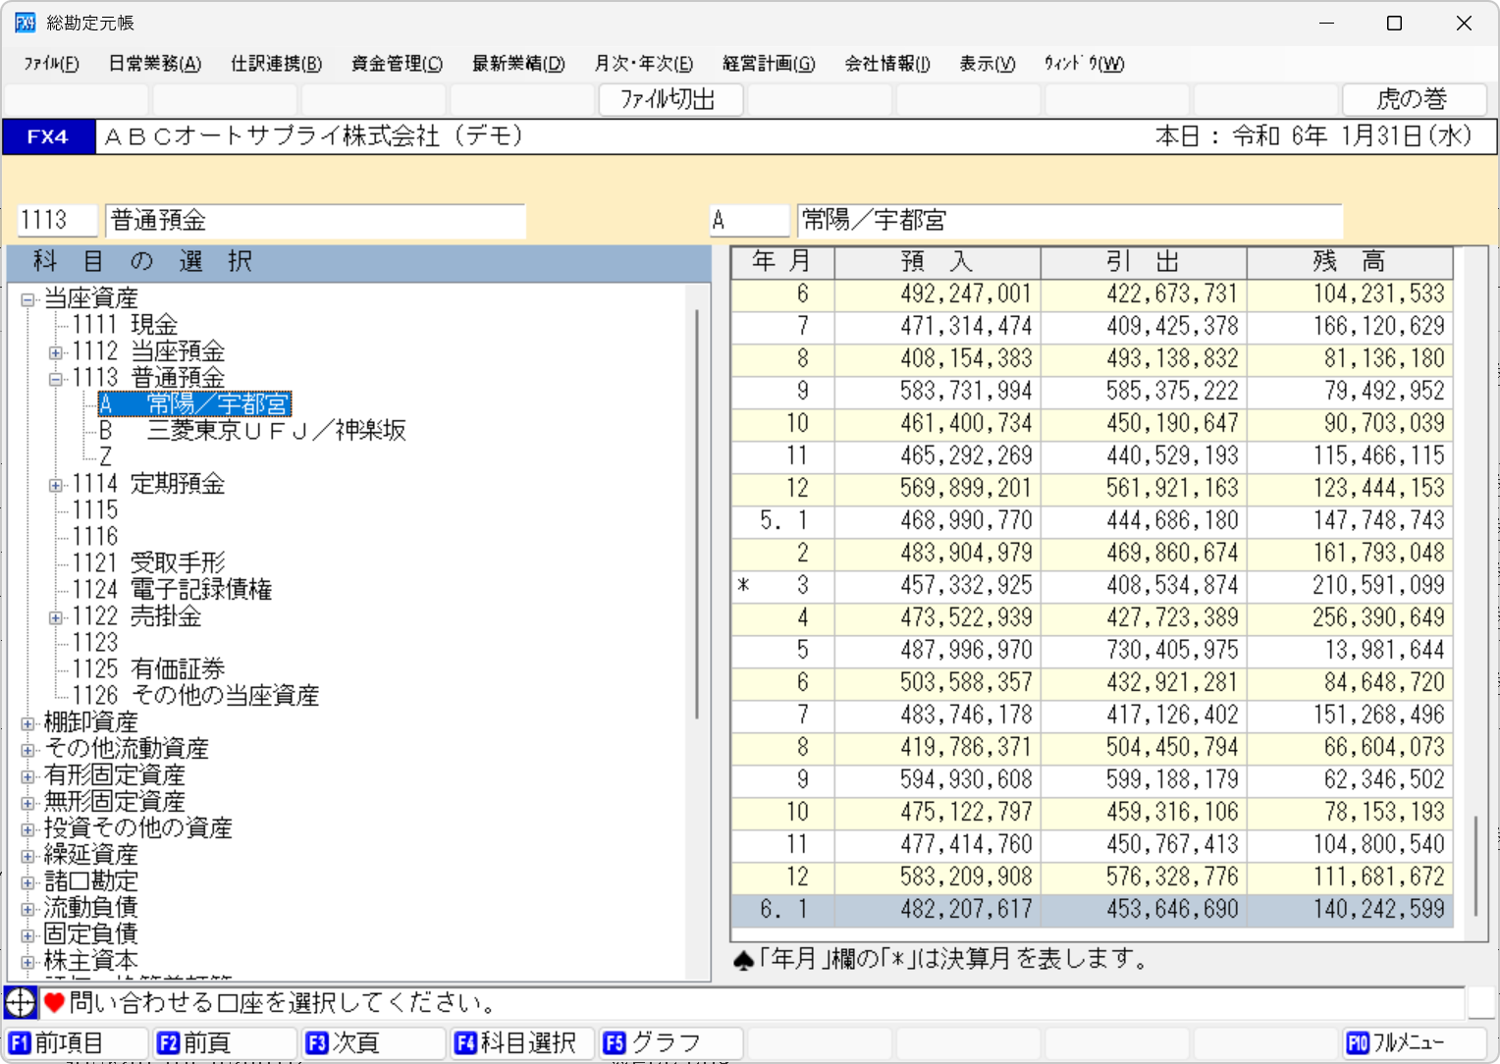Open the 表示(V) menu
Screen dimensions: 1500x1064
[x=987, y=64]
